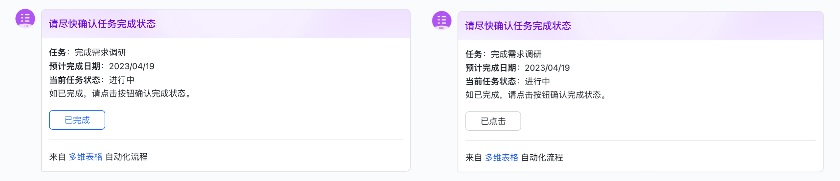Click the 如已完成 instruction sentence above 已点击 button
840x181 pixels.
coord(537,95)
